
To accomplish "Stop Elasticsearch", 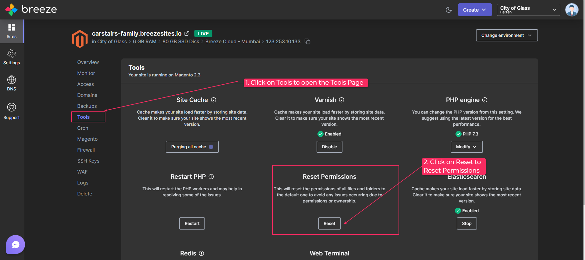I will coord(467,223).
